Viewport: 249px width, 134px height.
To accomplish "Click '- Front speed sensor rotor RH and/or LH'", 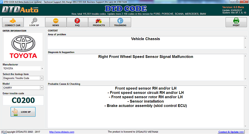I will (146, 97).
